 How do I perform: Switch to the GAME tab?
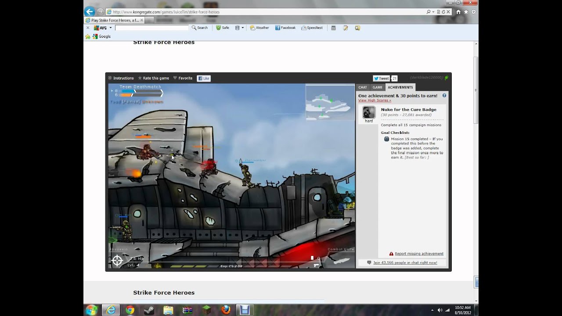tap(378, 87)
